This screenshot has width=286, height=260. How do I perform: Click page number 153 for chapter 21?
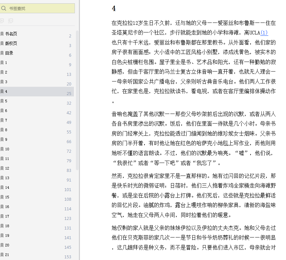68,257
